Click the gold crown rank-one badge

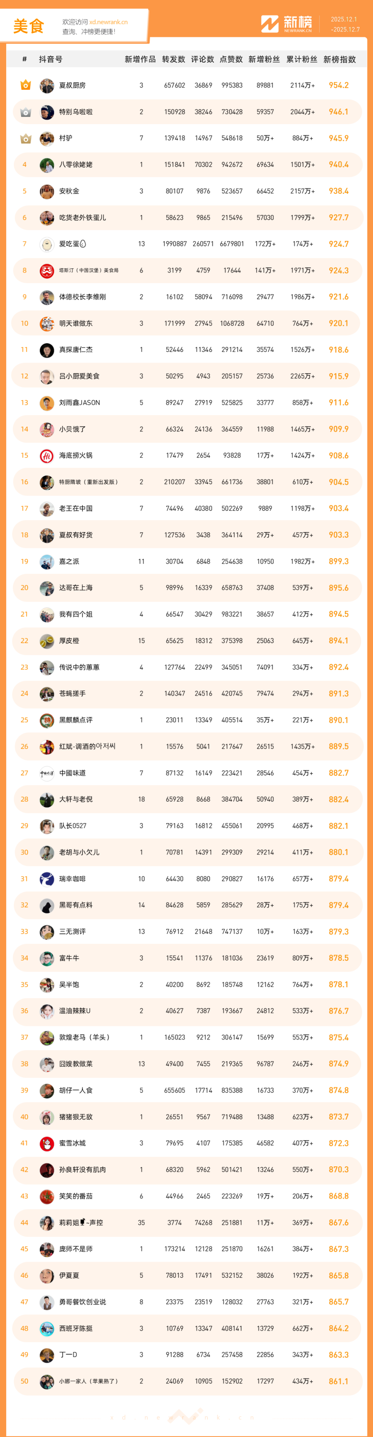point(25,85)
